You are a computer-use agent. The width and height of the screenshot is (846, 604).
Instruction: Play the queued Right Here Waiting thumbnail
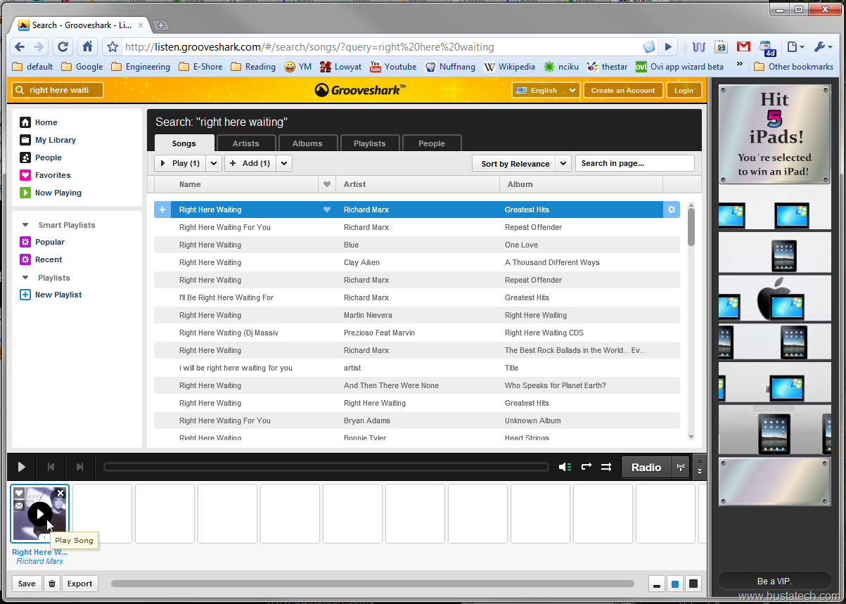tap(40, 514)
